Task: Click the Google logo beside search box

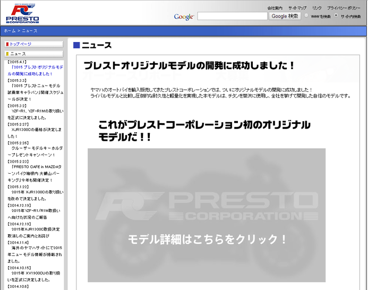Action: [184, 16]
